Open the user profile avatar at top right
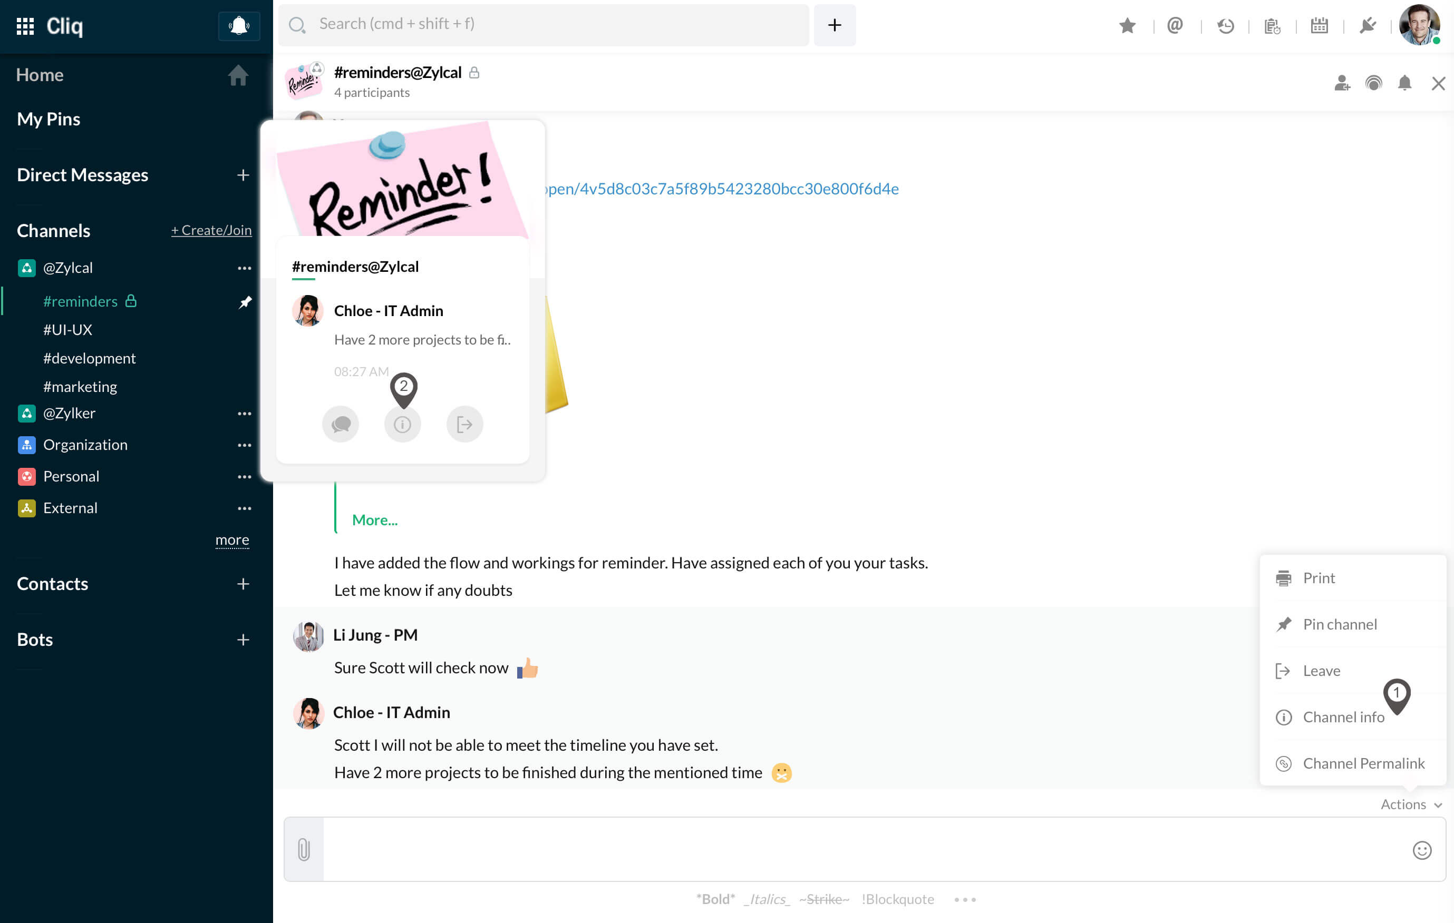1454x923 pixels. (1419, 25)
